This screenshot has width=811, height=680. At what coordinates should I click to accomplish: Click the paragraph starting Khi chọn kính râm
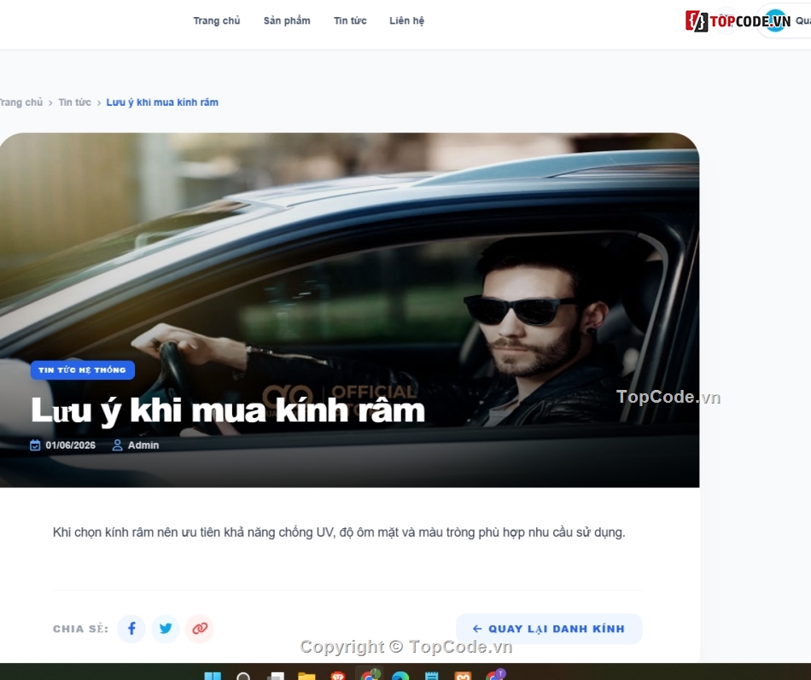pos(339,532)
